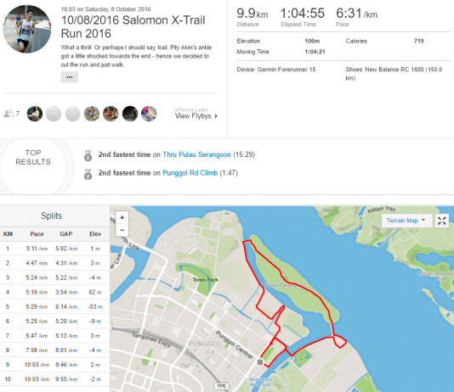This screenshot has width=454, height=392.
Task: Expand the description with the ellipsis button
Action: click(69, 77)
